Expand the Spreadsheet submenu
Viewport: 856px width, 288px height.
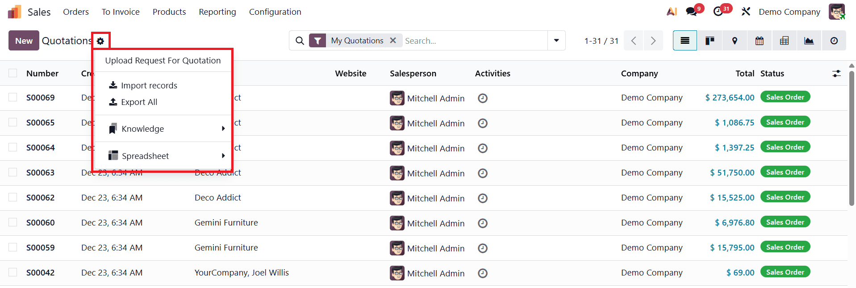pyautogui.click(x=145, y=155)
